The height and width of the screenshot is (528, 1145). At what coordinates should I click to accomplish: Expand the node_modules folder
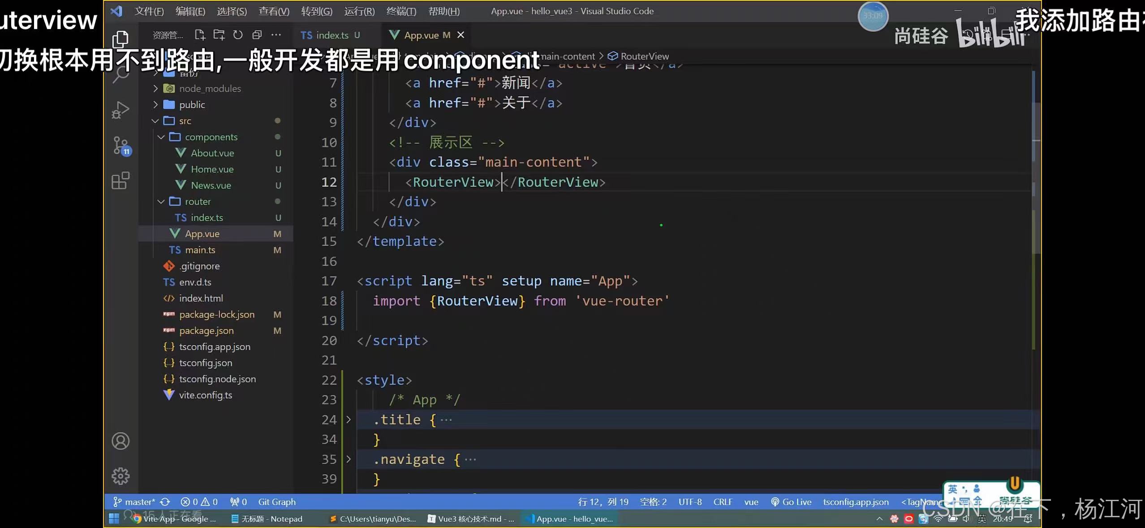156,89
